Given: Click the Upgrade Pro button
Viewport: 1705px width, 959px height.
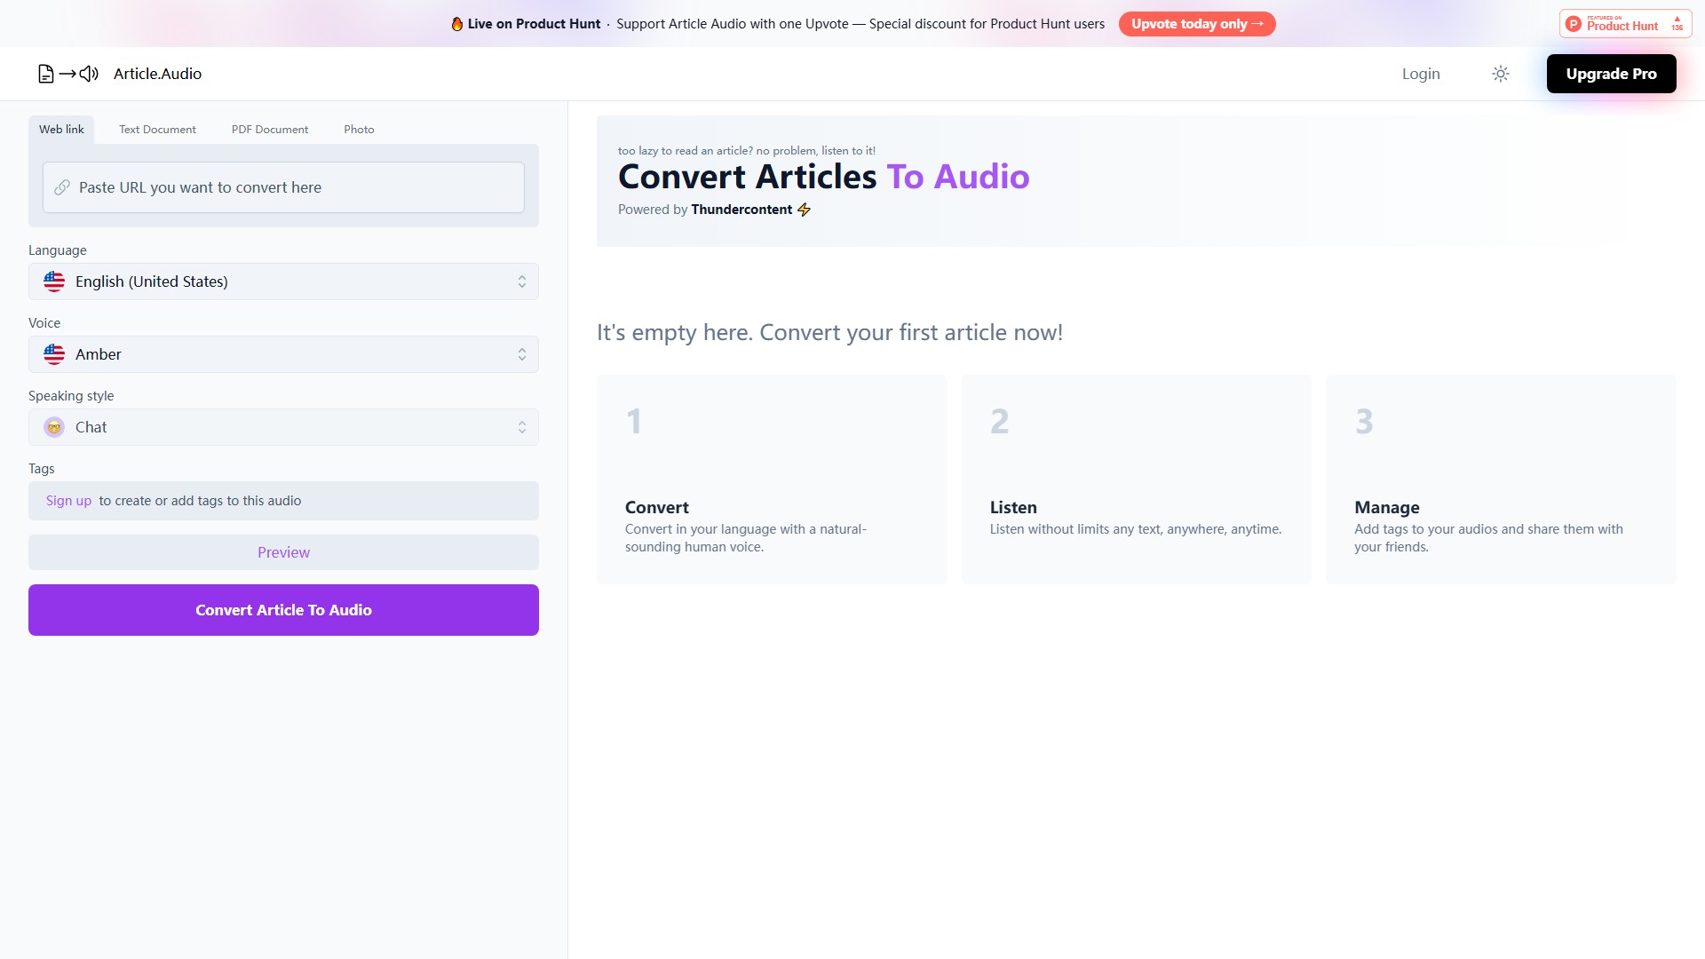Looking at the screenshot, I should [x=1611, y=74].
